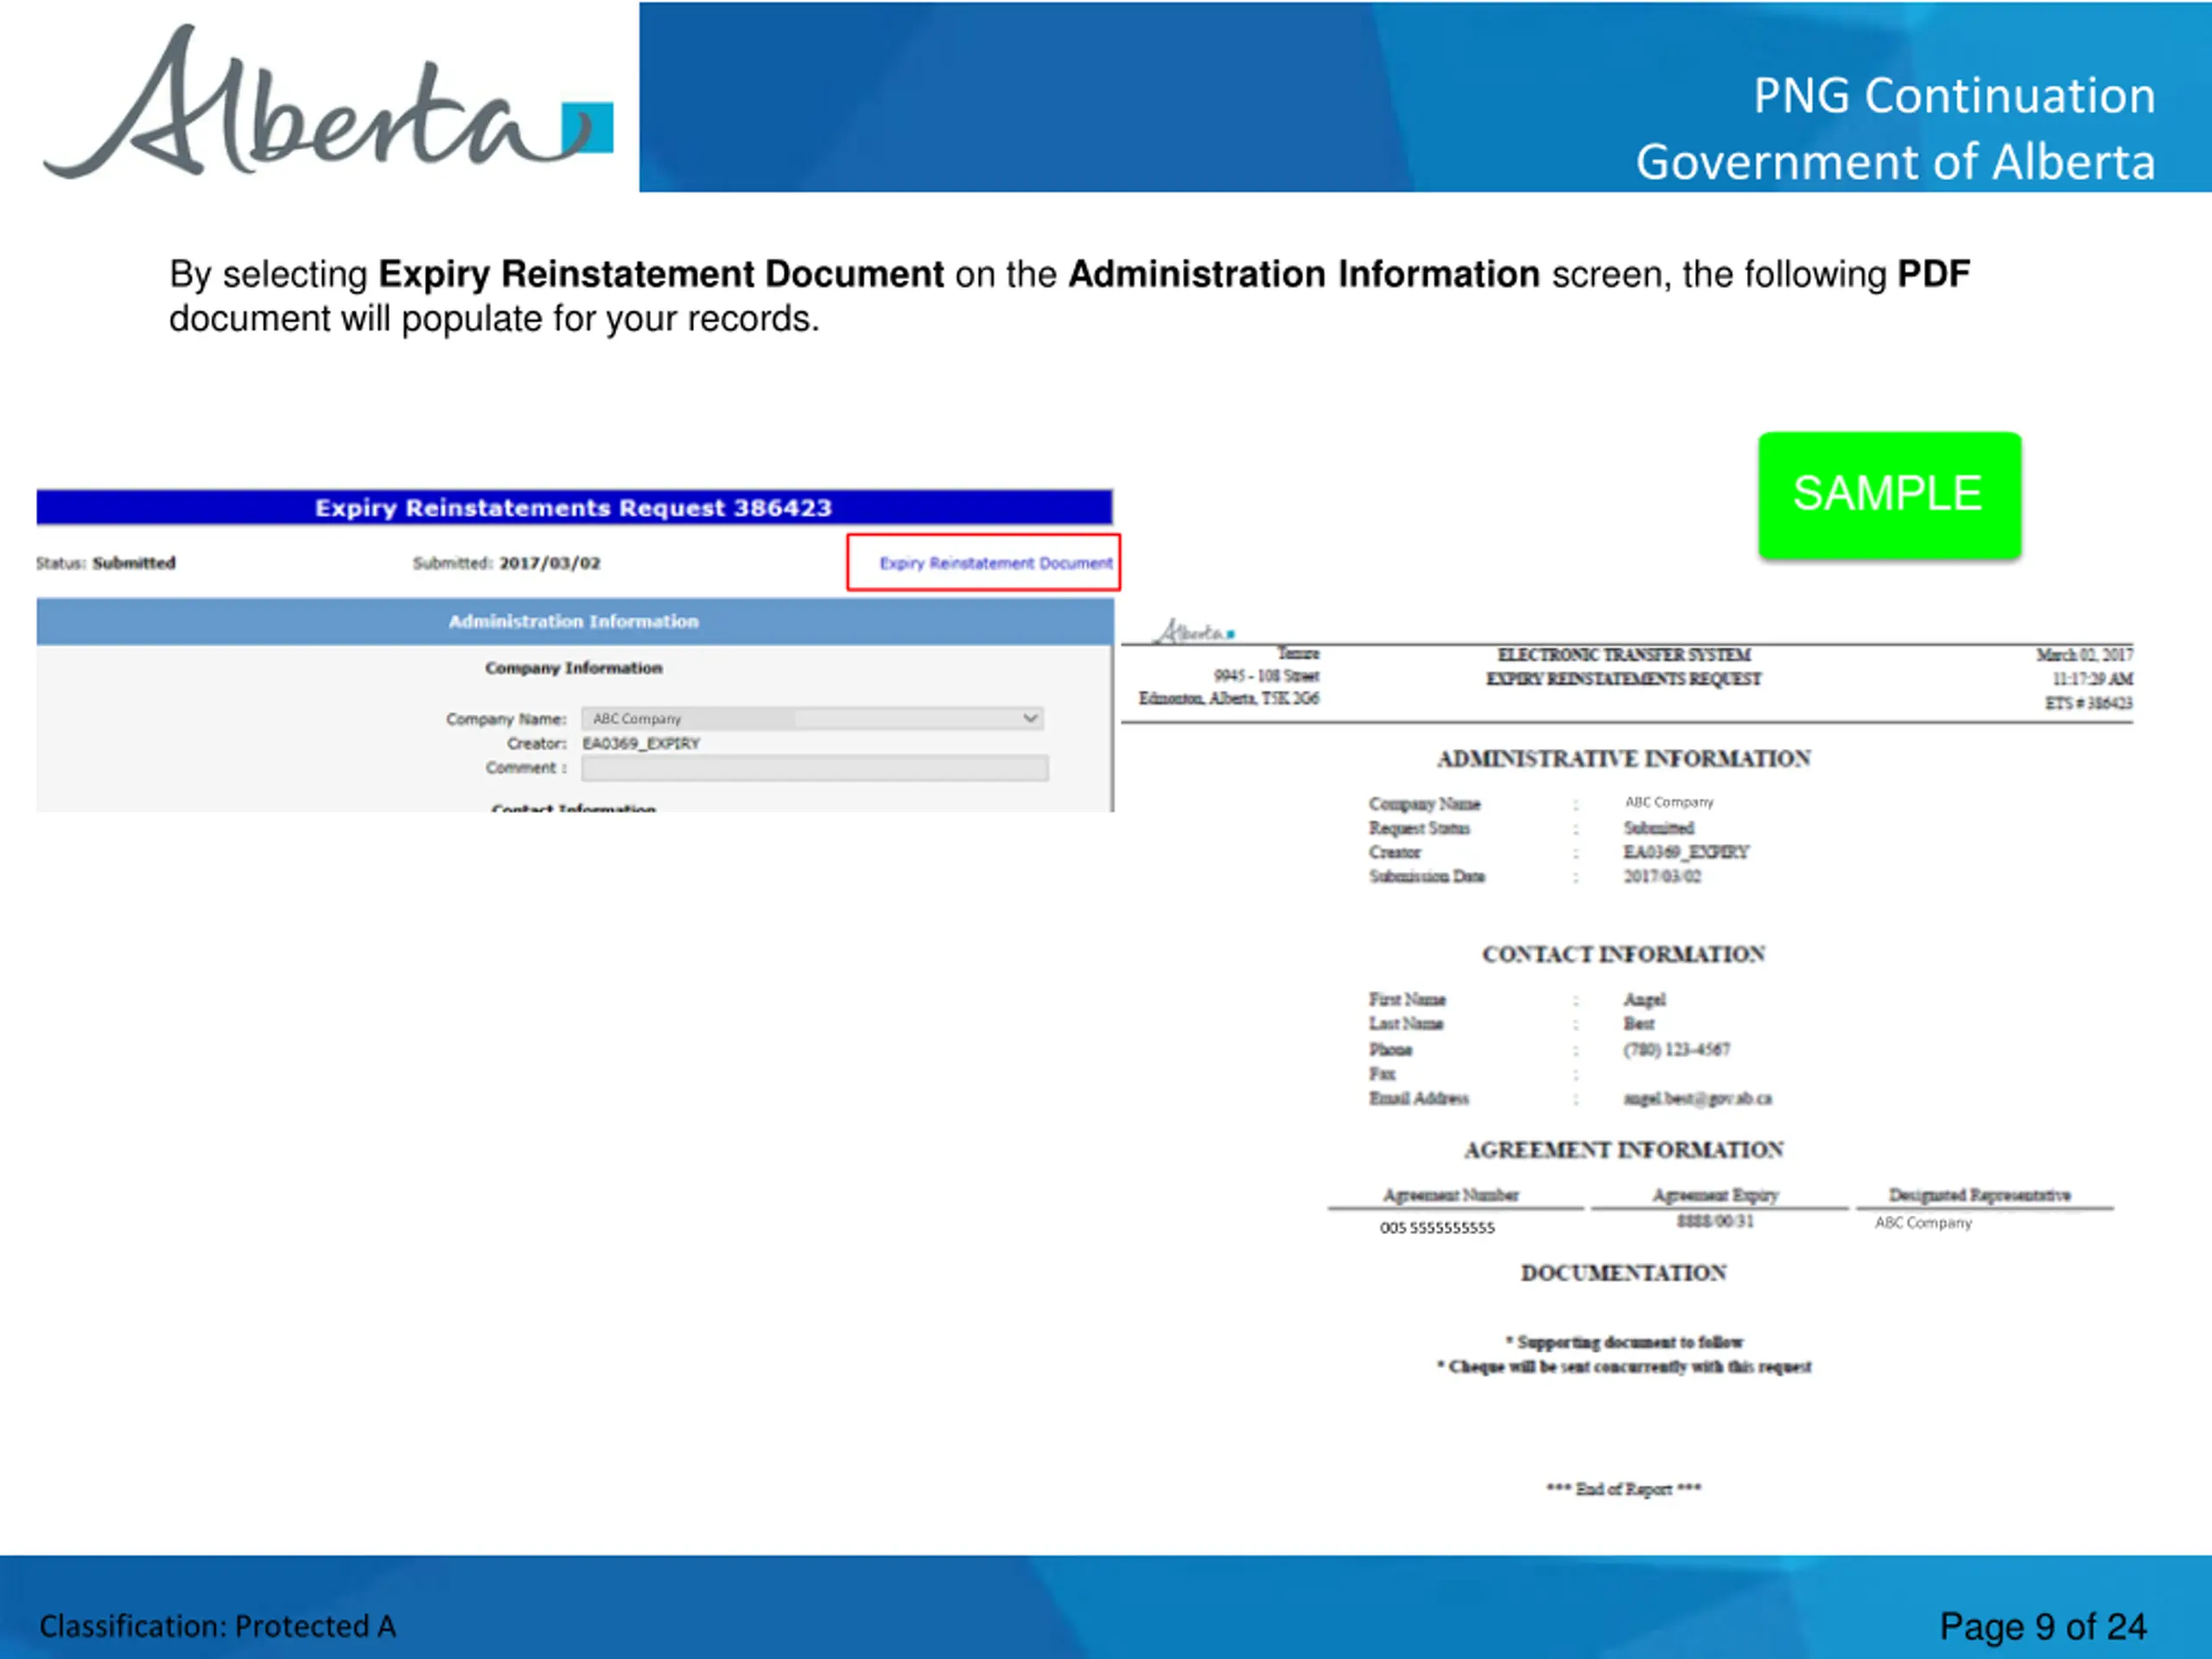This screenshot has width=2212, height=1659.
Task: Click the Cheque will be sent concurrently note
Action: (x=1623, y=1366)
